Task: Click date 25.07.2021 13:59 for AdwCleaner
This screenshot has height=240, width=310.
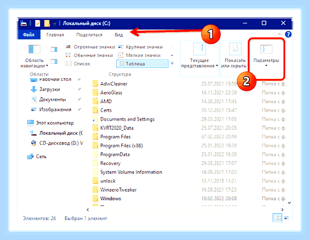Action: click(x=219, y=84)
